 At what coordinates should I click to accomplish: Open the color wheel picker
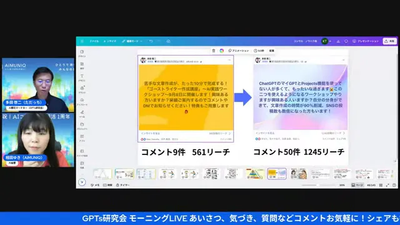tap(222, 51)
